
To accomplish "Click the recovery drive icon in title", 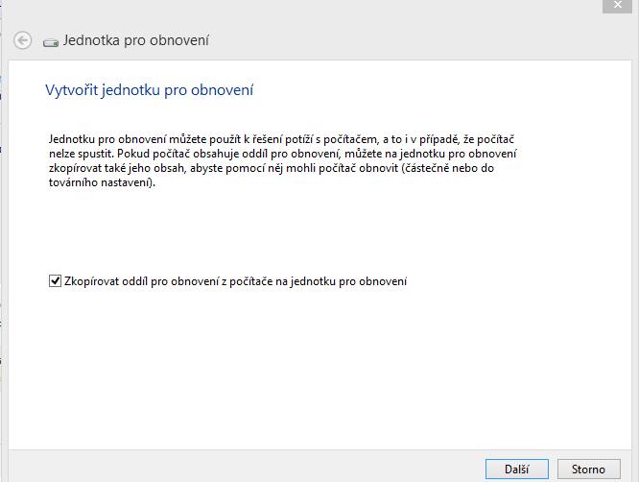I will click(x=51, y=42).
